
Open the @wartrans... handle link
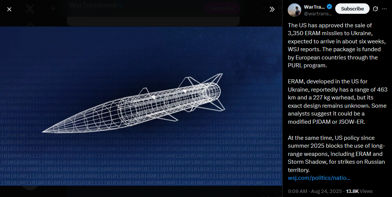[x=318, y=14]
